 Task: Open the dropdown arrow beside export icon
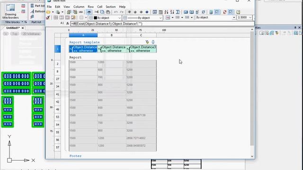click(62, 12)
